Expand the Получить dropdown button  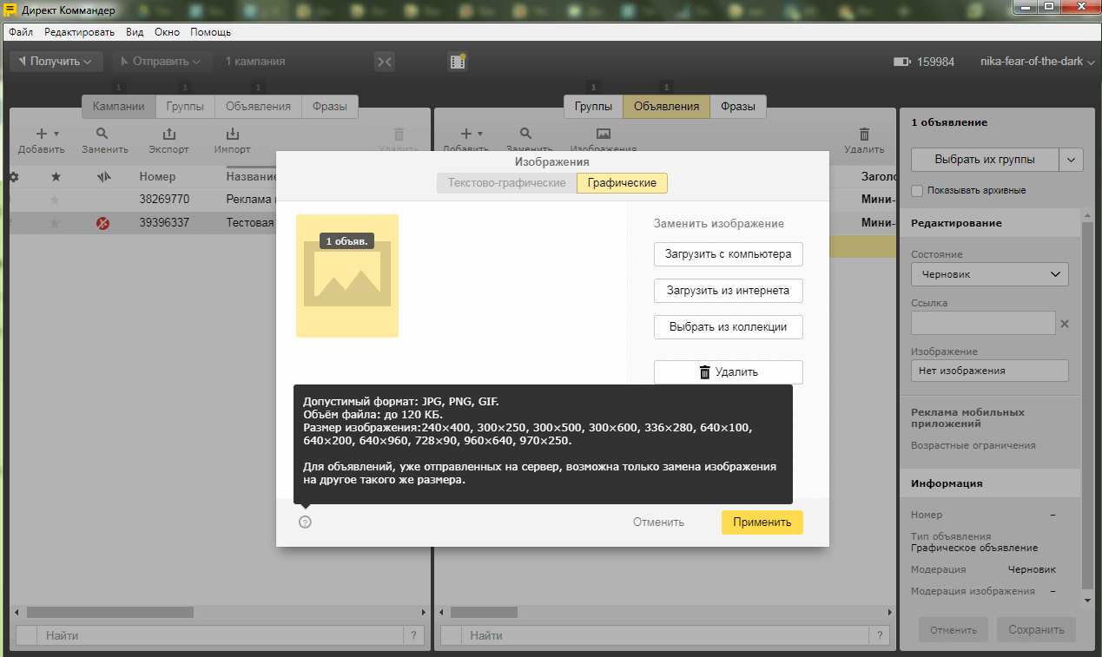click(x=56, y=62)
